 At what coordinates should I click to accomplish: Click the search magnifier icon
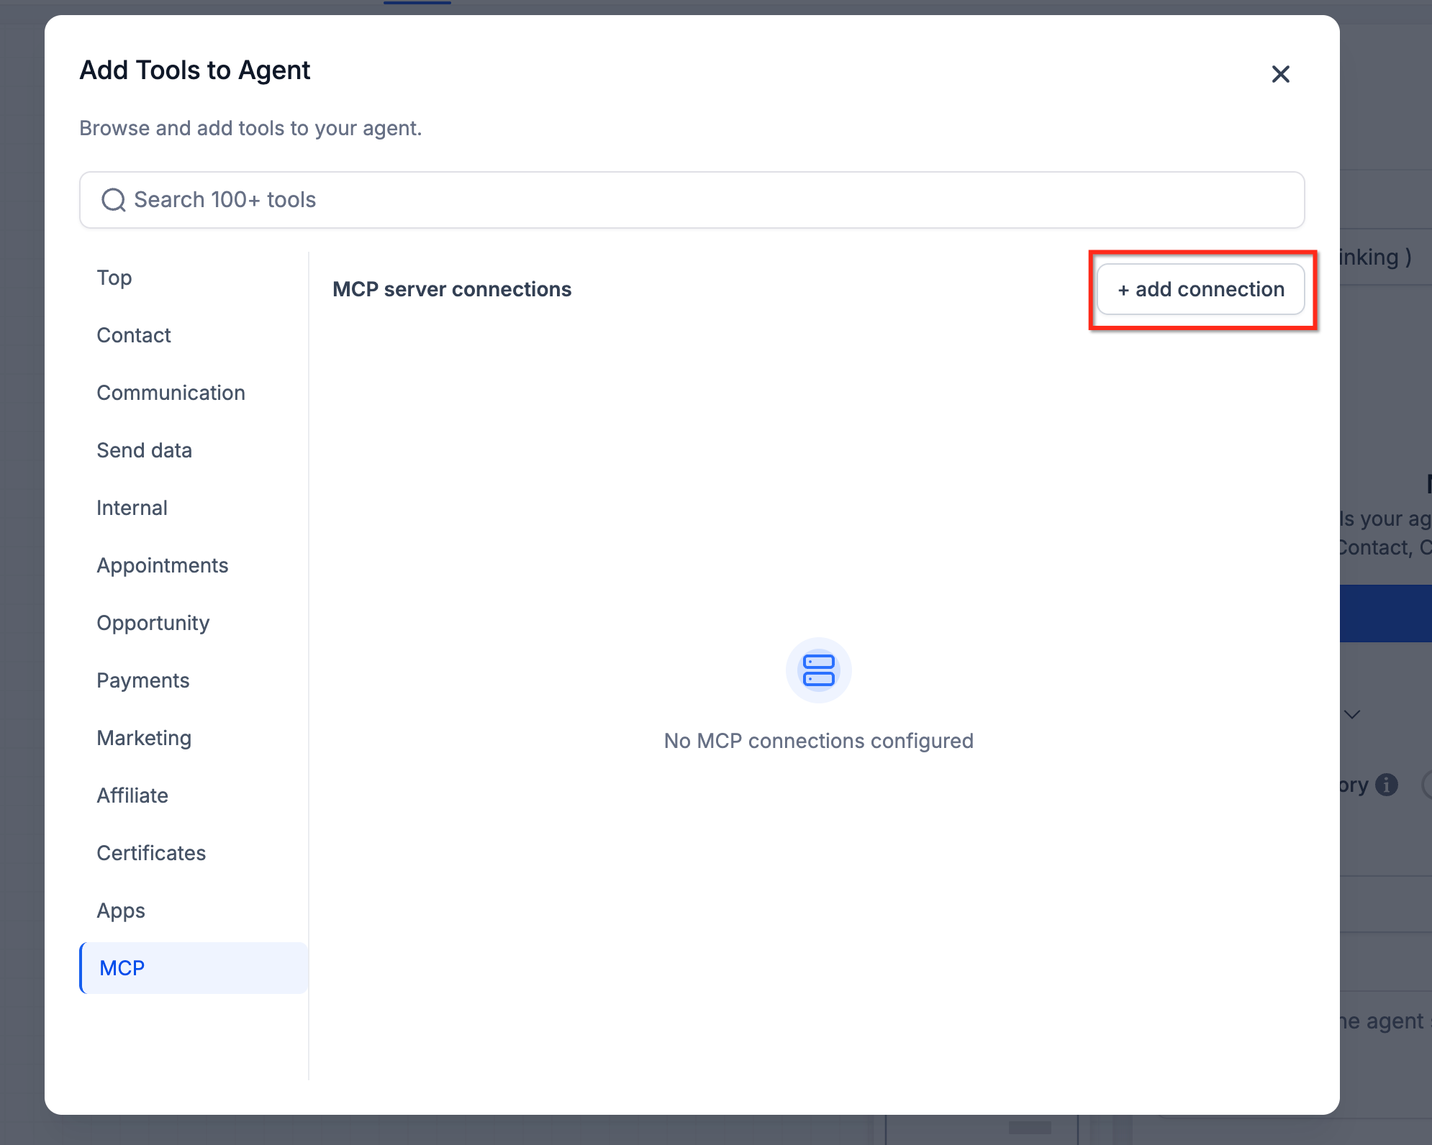tap(113, 200)
